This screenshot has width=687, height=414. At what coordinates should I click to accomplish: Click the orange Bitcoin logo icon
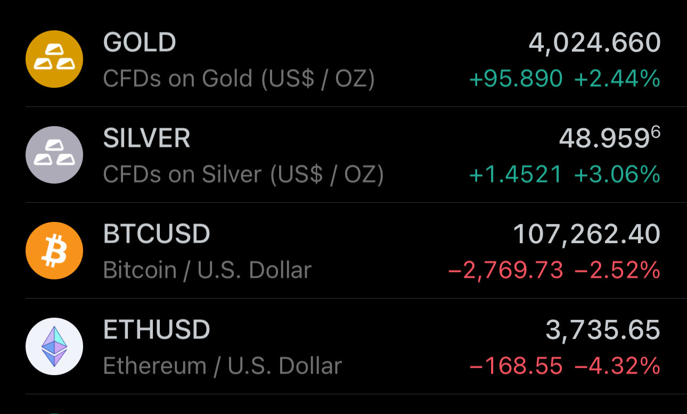coord(54,251)
